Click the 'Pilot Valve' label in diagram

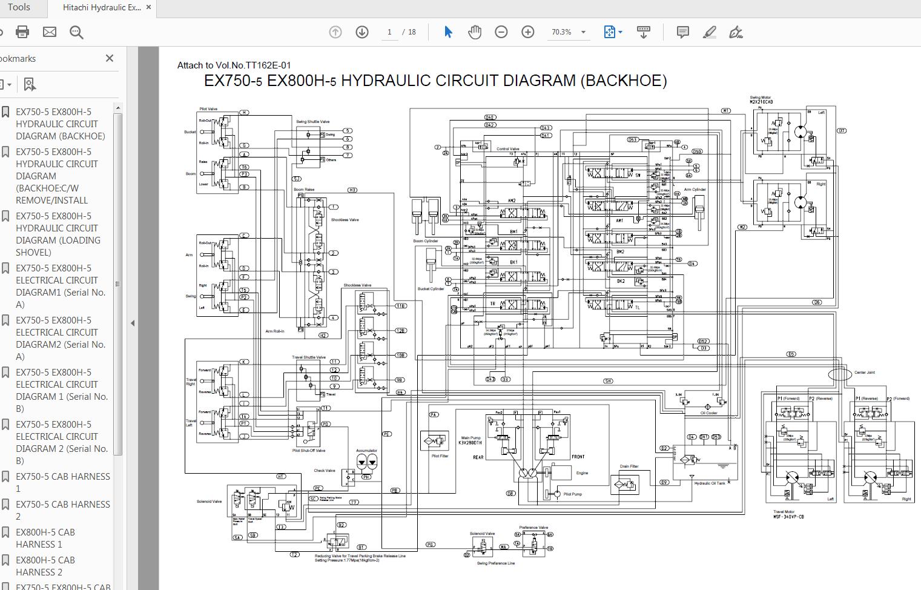(x=208, y=109)
